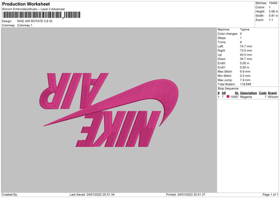The image size is (280, 198).
Task: Click the upside-down AIR lettering
Action: point(74,91)
